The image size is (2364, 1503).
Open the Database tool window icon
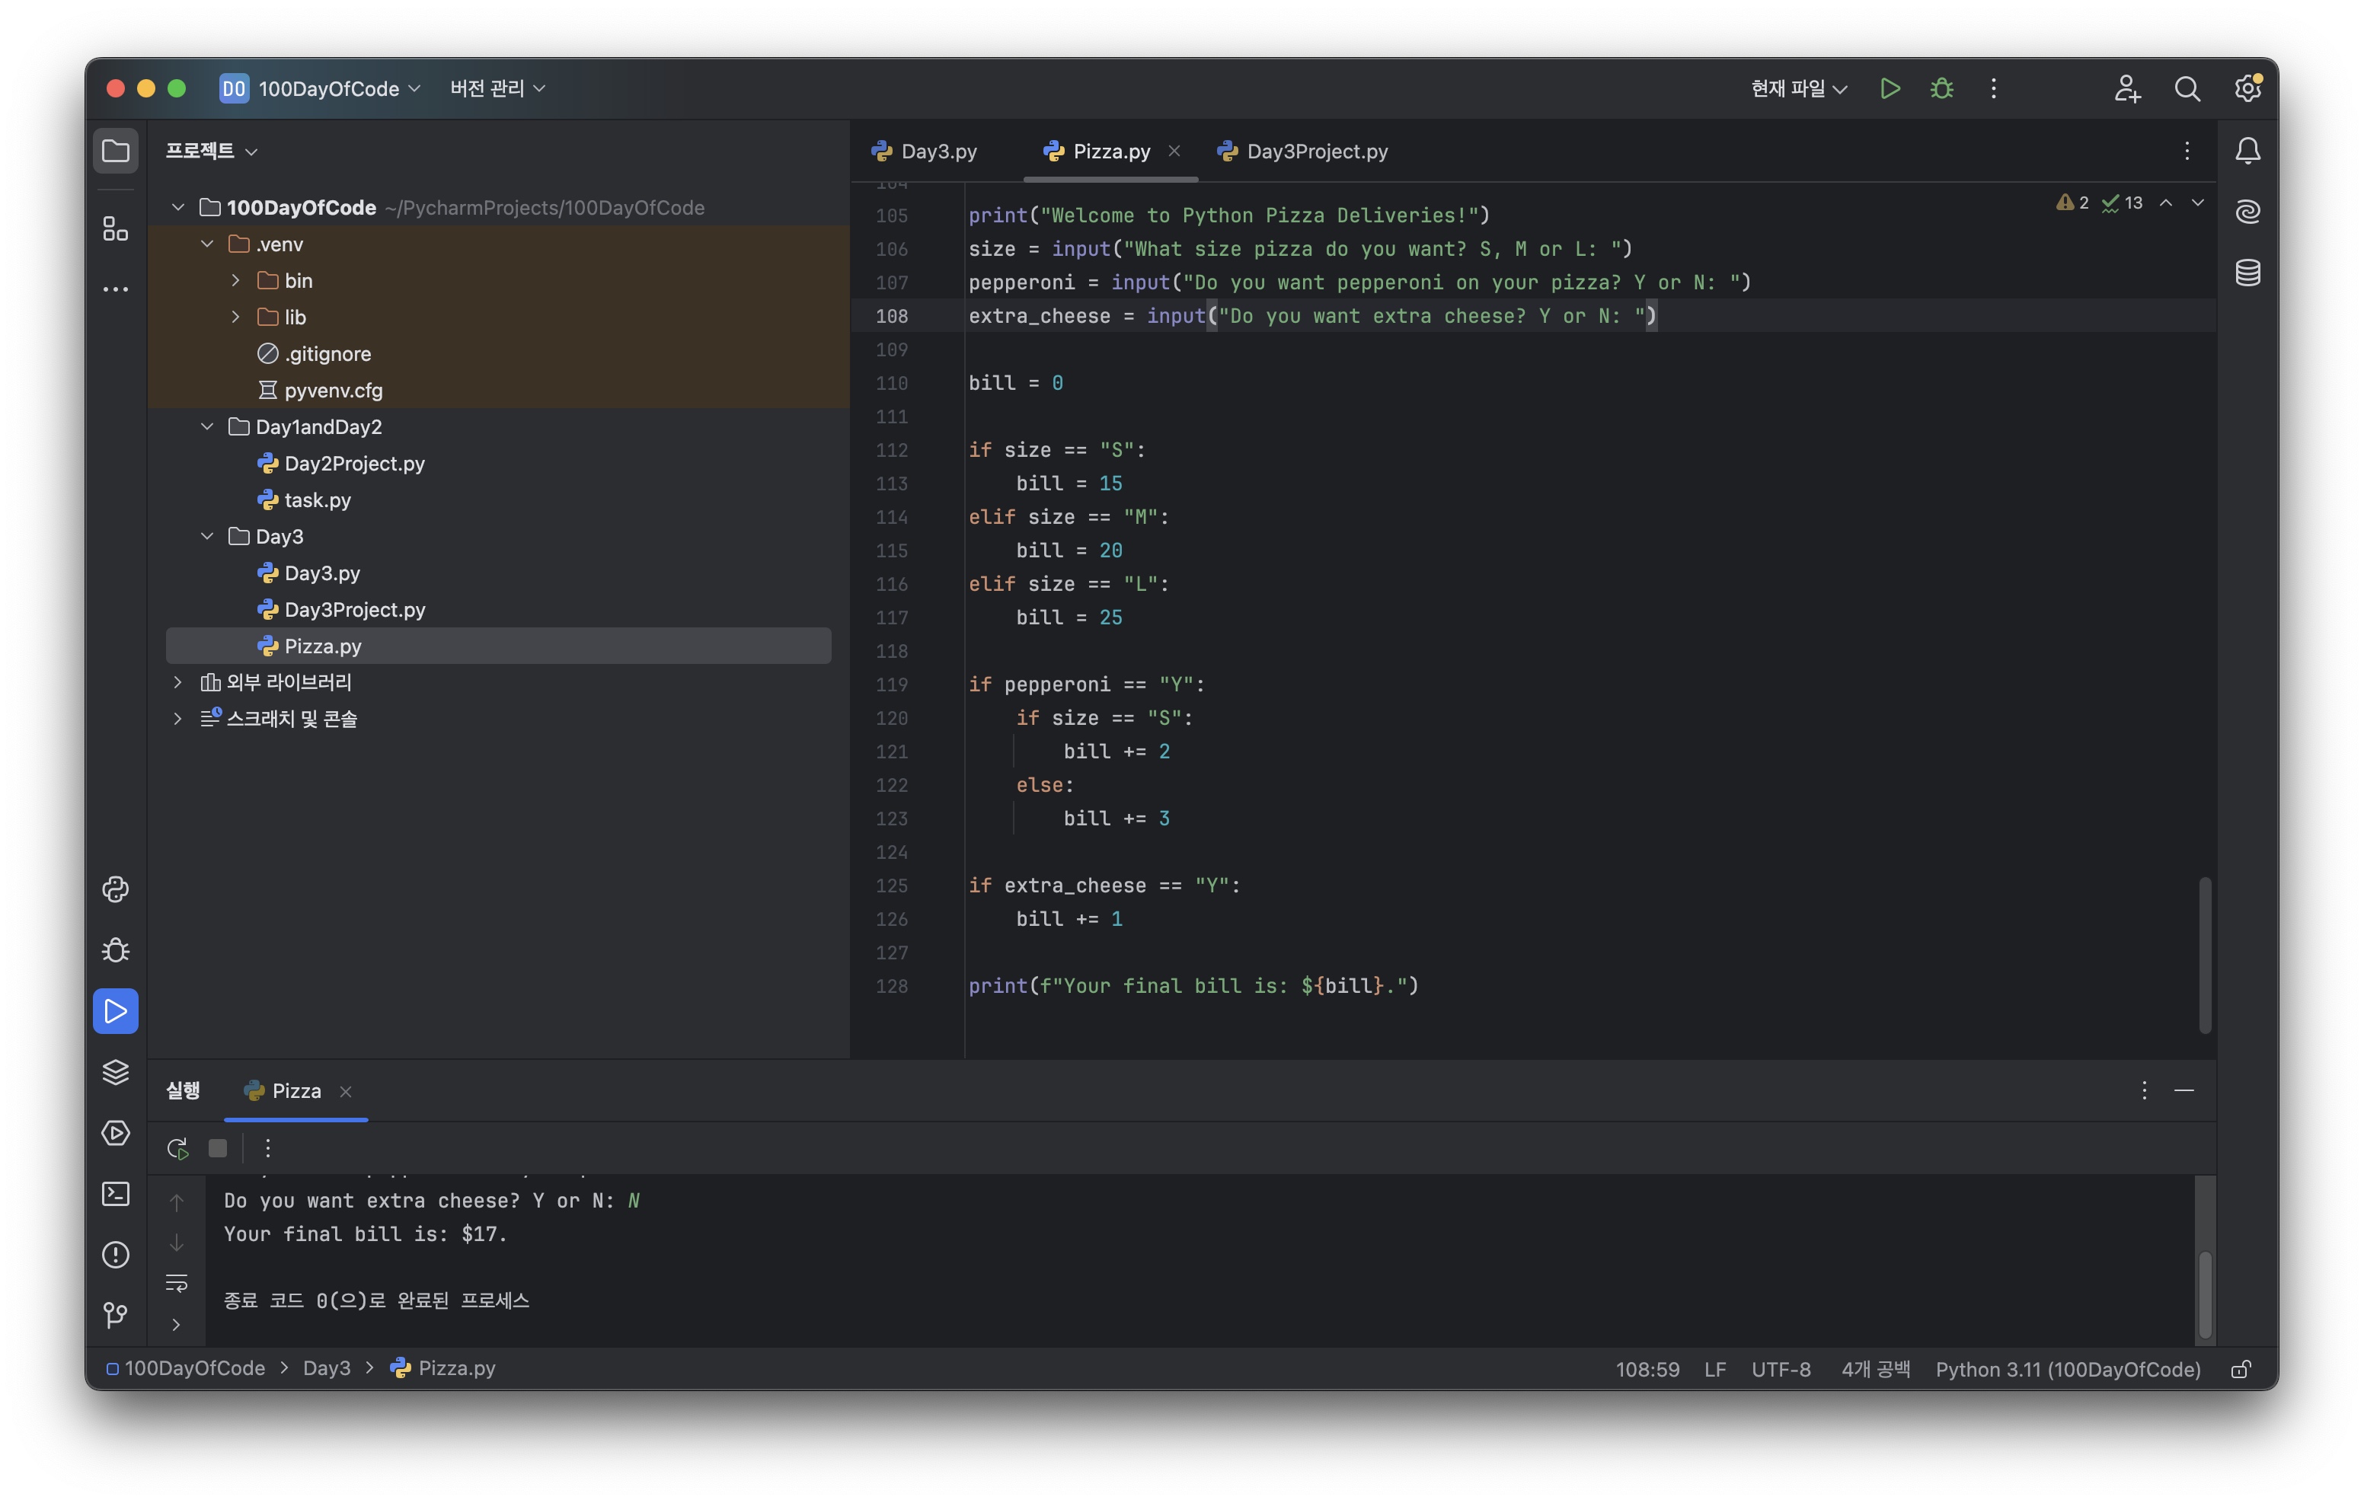point(2247,272)
